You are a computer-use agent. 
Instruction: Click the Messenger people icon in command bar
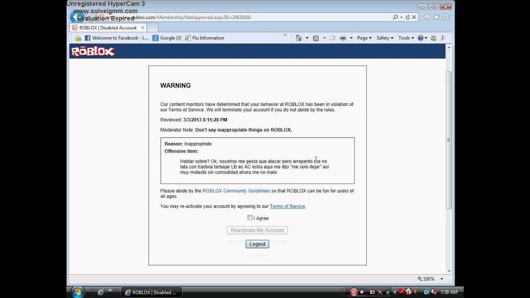click(433, 38)
